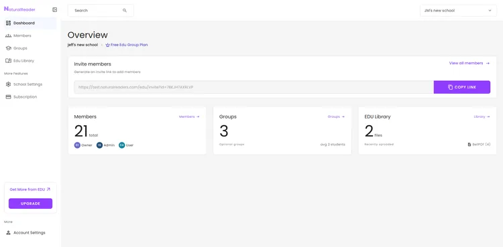Open Edu Library in the sidebar
The image size is (503, 247).
click(30, 60)
